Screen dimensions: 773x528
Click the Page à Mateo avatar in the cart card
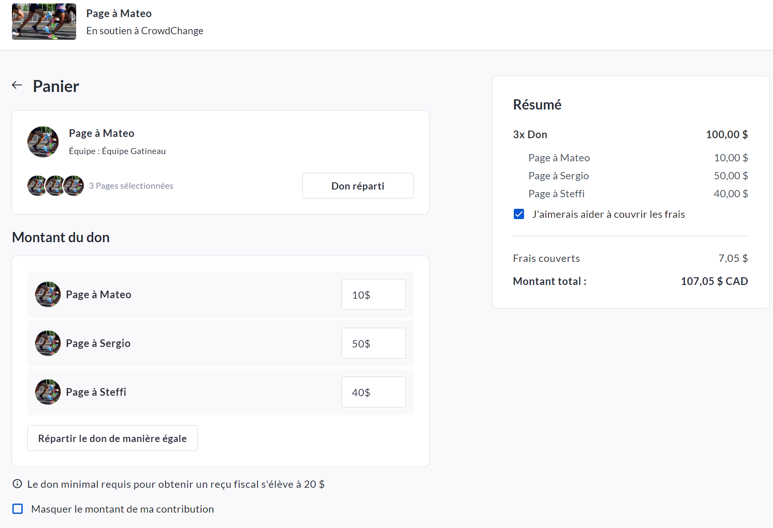(x=43, y=142)
